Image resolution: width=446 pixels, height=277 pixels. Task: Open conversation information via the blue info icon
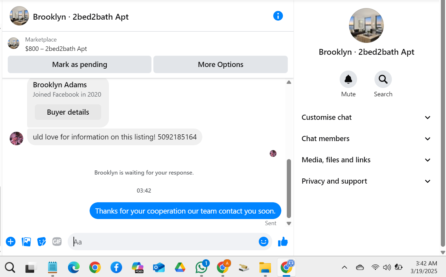coord(278,16)
